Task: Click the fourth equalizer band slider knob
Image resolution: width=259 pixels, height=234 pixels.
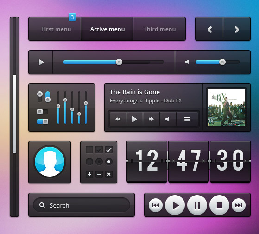Action: point(79,114)
